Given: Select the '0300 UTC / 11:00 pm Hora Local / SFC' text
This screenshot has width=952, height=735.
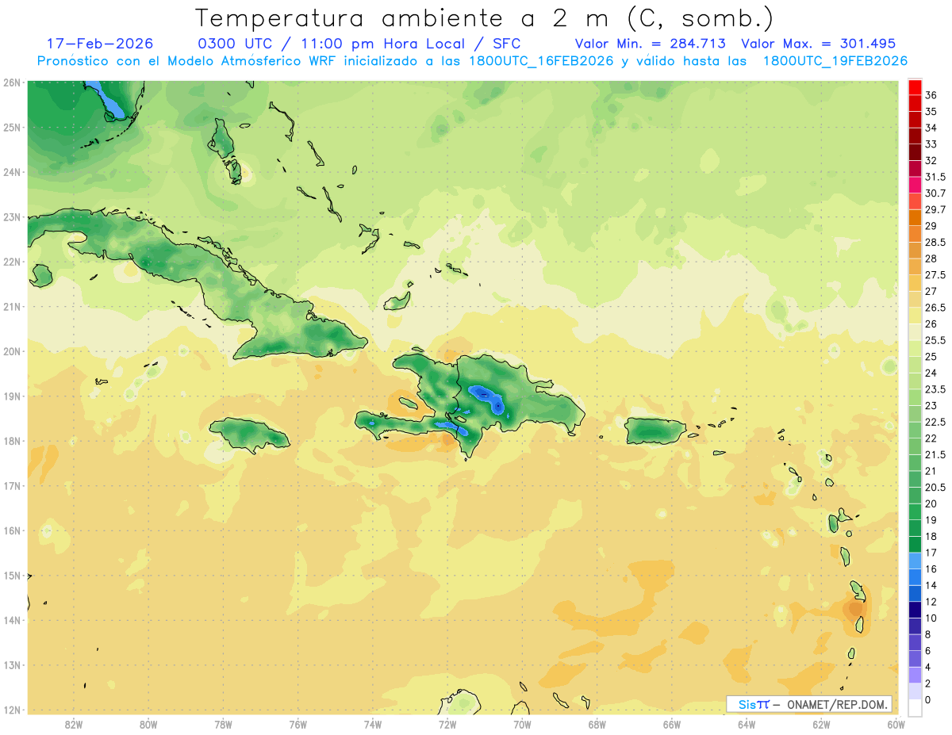Looking at the screenshot, I should (x=359, y=44).
